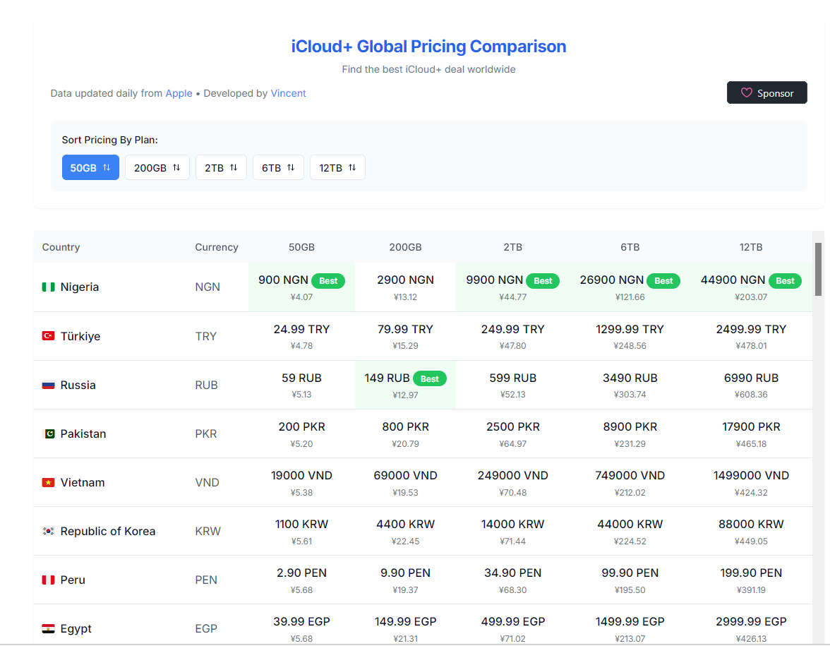Click the 'Find the best iCloud+ deal worldwide' subtitle
Screen dimensions: 830x646
[x=429, y=69]
